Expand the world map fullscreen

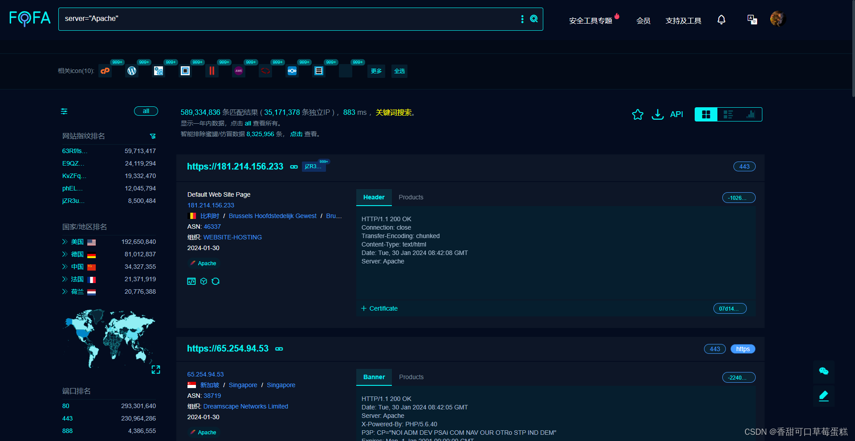click(x=156, y=370)
